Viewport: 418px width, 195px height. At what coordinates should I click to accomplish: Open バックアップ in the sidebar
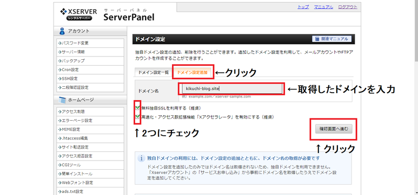pos(90,61)
